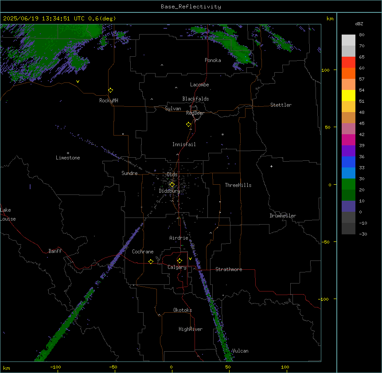Screen dimensions: 382x373
Task: Click the Sylvan label
Action: (x=173, y=109)
